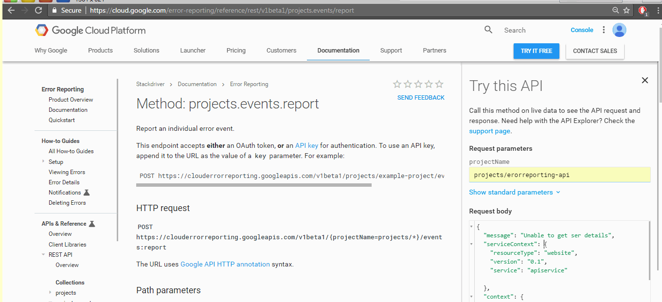Open Deleting Errors guide
Viewport: 662px width, 302px height.
point(67,203)
